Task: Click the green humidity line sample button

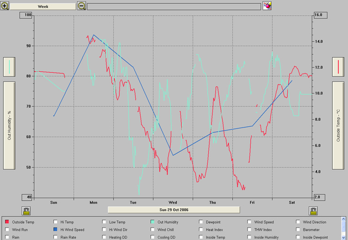Action: coord(10,67)
